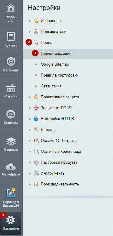Screen dimensions: 113x236
Task: Open the Поиск section label
Action: [46, 43]
